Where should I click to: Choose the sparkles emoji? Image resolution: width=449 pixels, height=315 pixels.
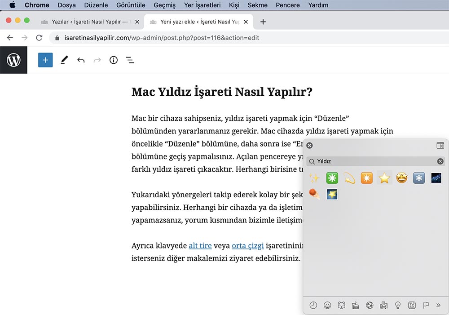click(314, 178)
